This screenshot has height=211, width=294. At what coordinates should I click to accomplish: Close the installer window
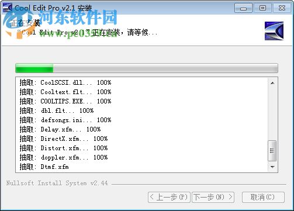(x=282, y=8)
